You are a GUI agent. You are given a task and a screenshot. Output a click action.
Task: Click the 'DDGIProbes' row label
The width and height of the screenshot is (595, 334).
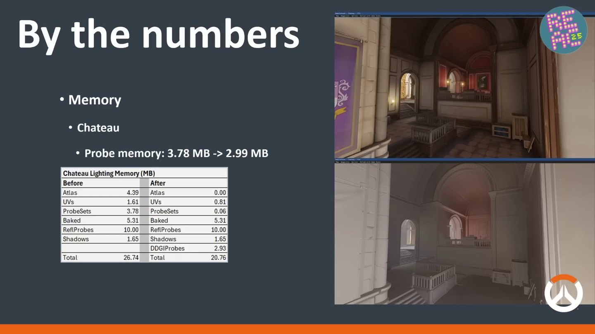pos(167,248)
